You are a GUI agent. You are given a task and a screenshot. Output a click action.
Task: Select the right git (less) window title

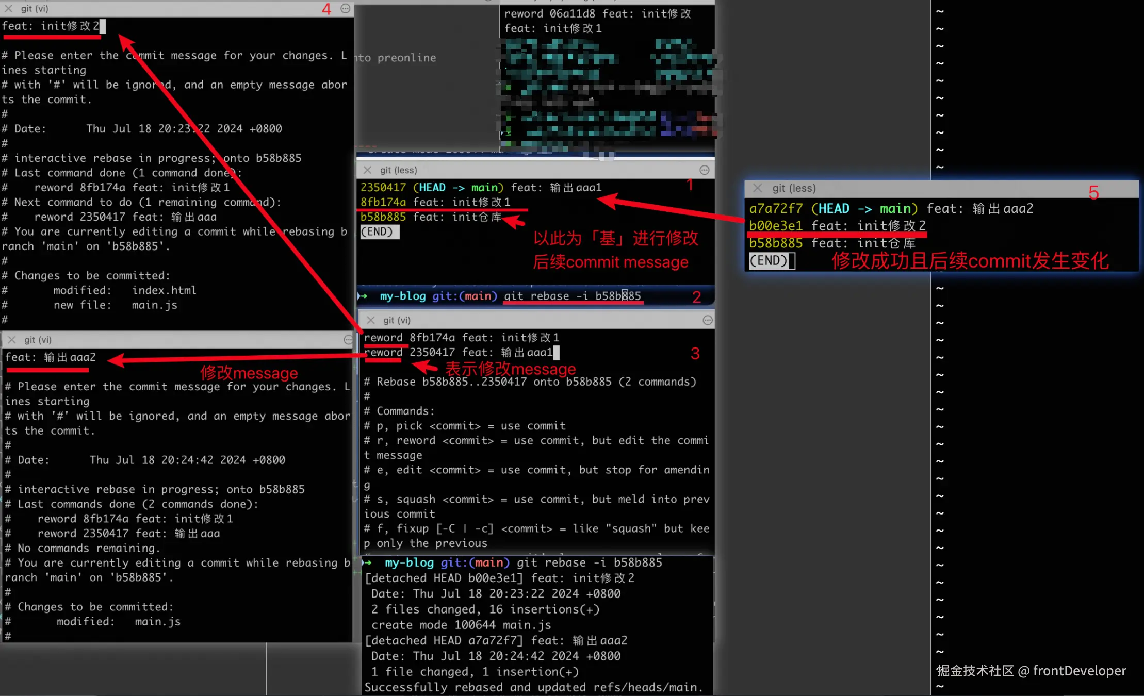click(794, 188)
